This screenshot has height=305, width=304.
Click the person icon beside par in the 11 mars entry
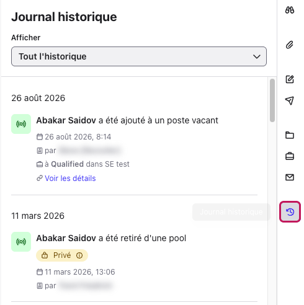point(40,286)
